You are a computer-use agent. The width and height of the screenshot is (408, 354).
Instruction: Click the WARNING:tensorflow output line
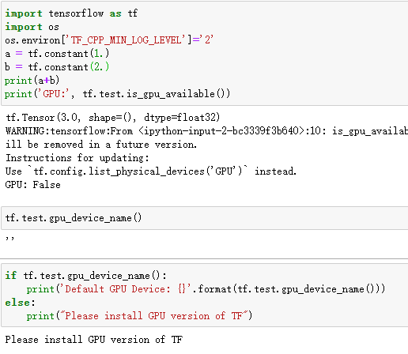click(206, 131)
